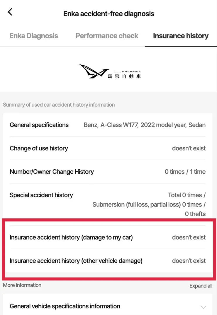Click the "0 thefts" special accident value
217x315 pixels.
click(195, 214)
